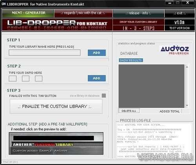196x165 pixels.
Task: Open the NICNT - GENERATOR tab
Action: [28, 13]
